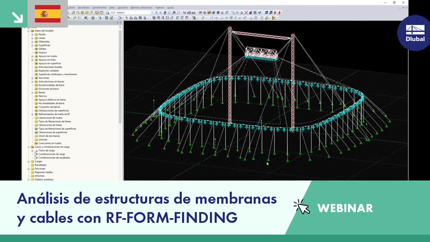Click the first blue panel toolbar icon
The image size is (430, 242).
coord(267,13)
